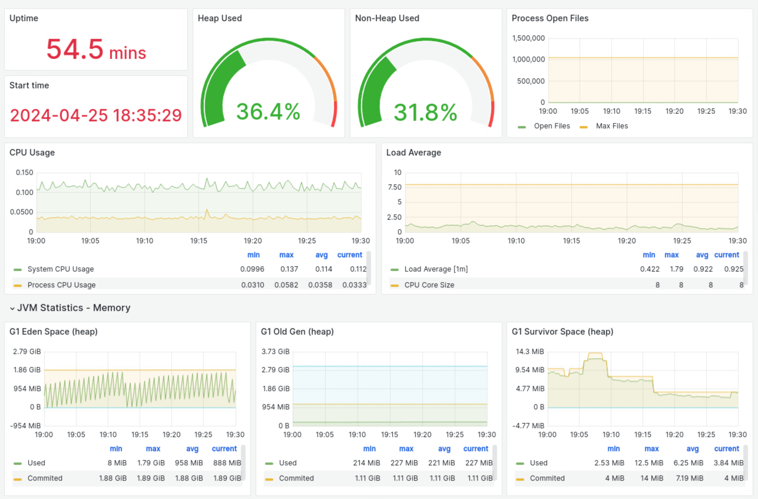Sort CPU Usage legend by max

pyautogui.click(x=286, y=255)
